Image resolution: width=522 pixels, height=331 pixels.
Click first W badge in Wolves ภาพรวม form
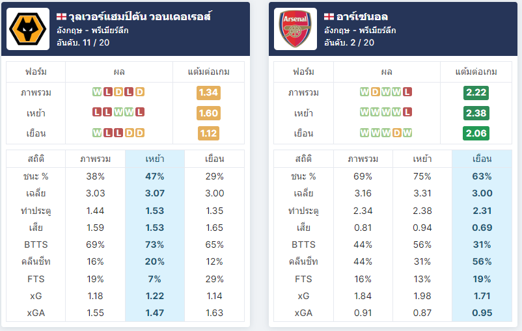pos(97,92)
